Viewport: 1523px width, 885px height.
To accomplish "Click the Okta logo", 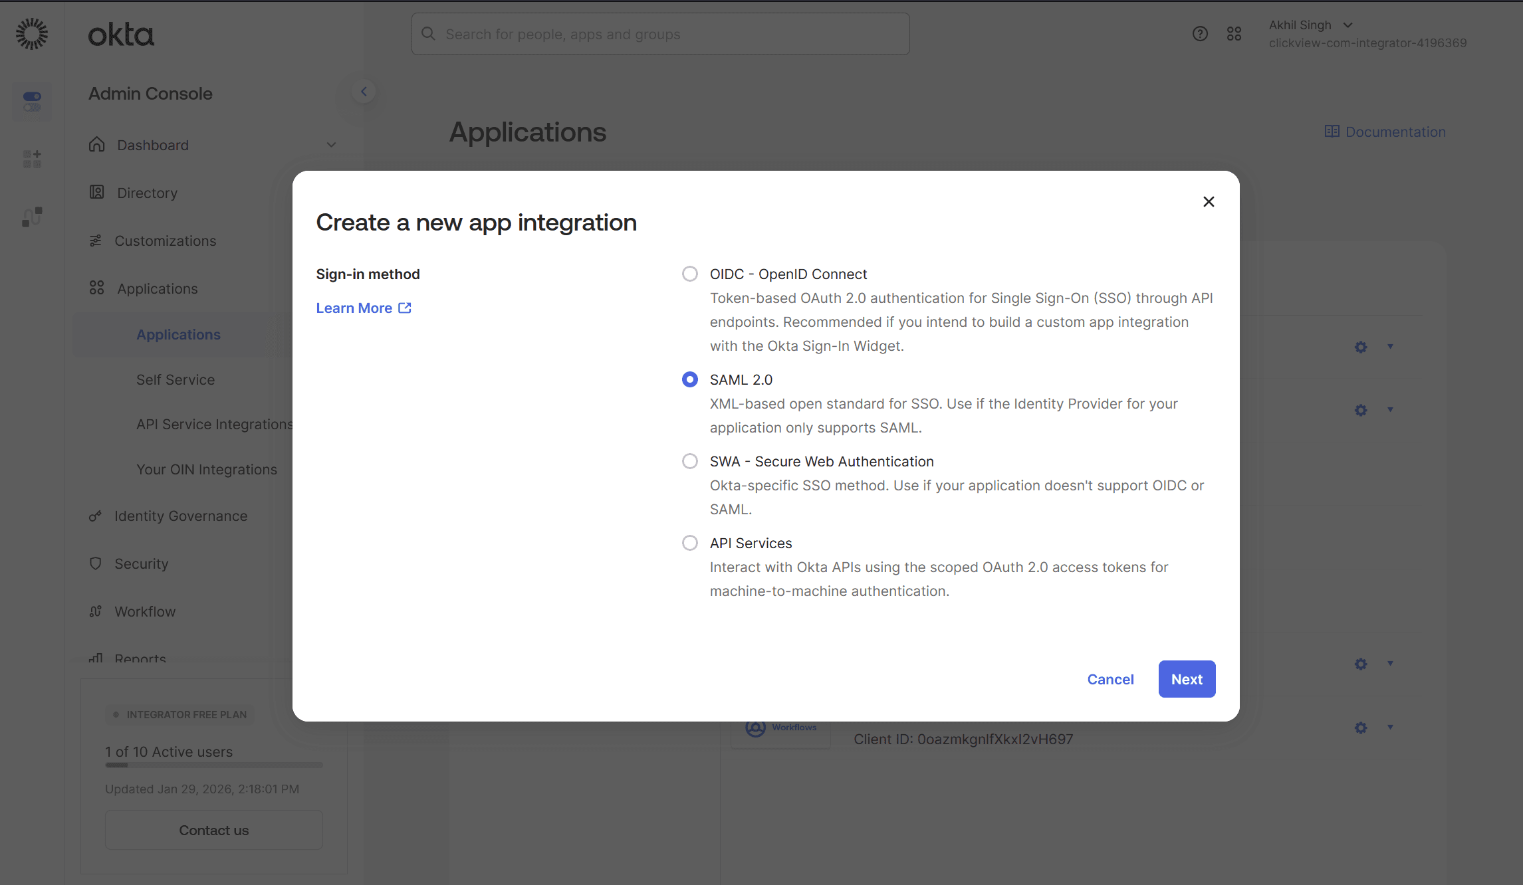I will point(121,35).
